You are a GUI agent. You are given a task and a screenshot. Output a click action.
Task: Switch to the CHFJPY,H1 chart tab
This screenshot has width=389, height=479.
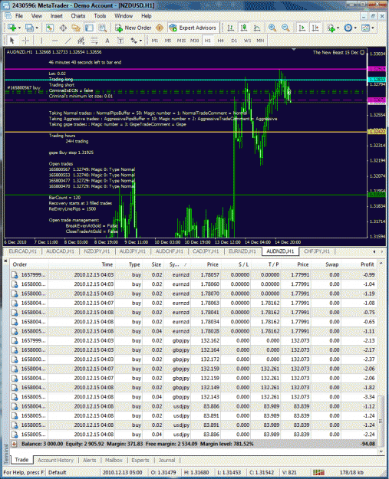[317, 251]
